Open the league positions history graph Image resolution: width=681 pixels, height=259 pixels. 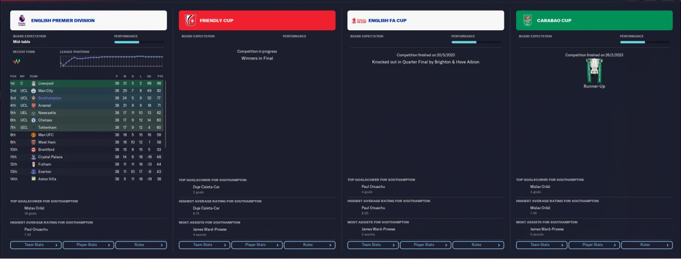tap(111, 60)
